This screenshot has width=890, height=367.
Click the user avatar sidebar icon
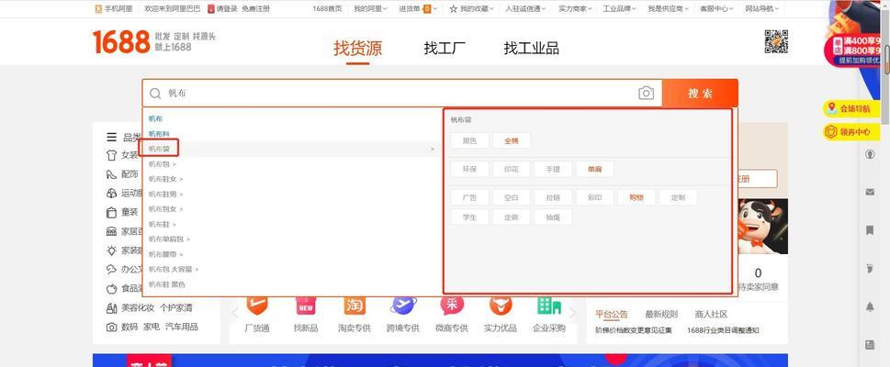pos(870,154)
